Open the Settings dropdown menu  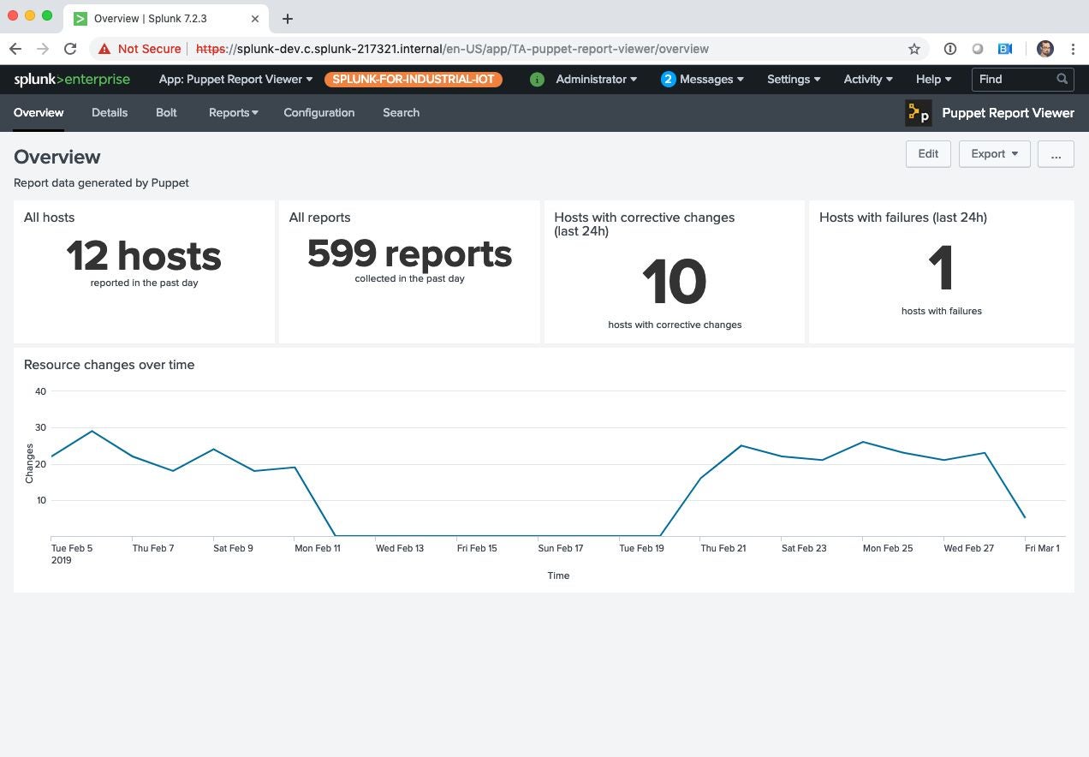click(x=794, y=79)
